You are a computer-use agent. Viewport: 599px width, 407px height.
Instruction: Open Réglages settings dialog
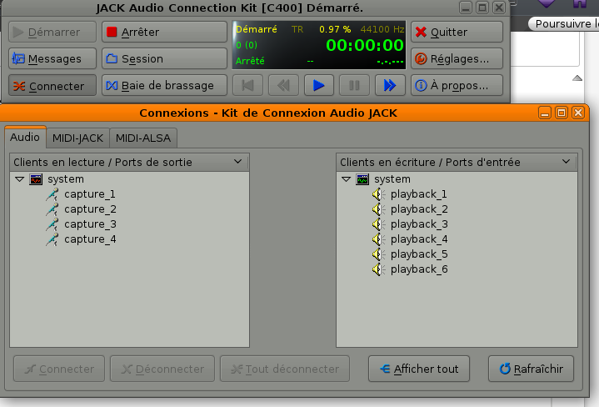457,58
